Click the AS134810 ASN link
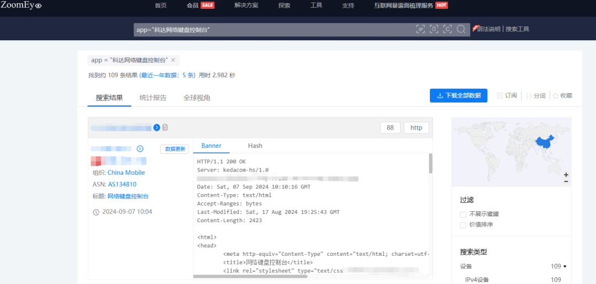596x284 pixels. pos(122,185)
